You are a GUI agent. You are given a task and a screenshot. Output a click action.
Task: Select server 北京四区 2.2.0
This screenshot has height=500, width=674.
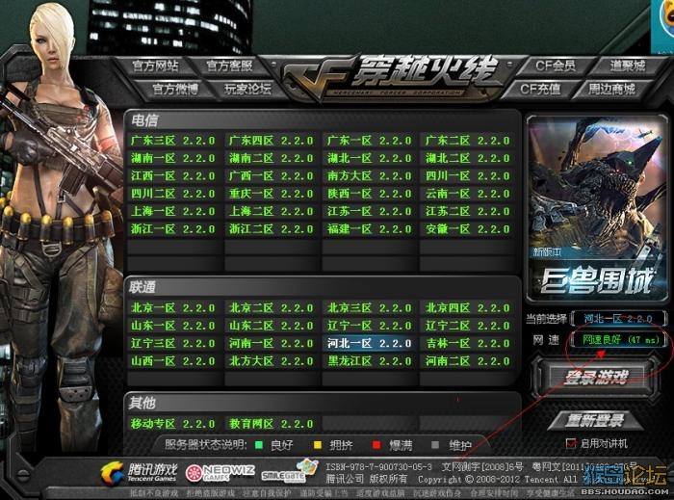467,308
